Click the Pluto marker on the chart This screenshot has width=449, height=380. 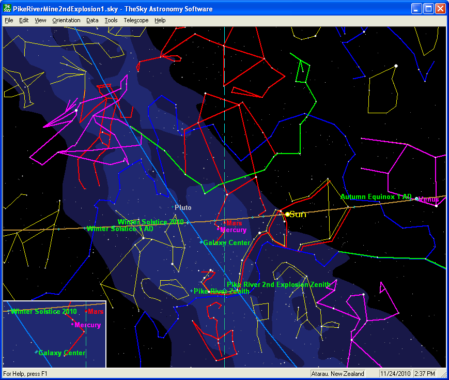tap(173, 207)
